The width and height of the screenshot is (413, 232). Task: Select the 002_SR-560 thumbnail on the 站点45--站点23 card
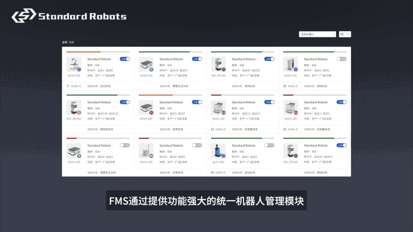[x=218, y=64]
